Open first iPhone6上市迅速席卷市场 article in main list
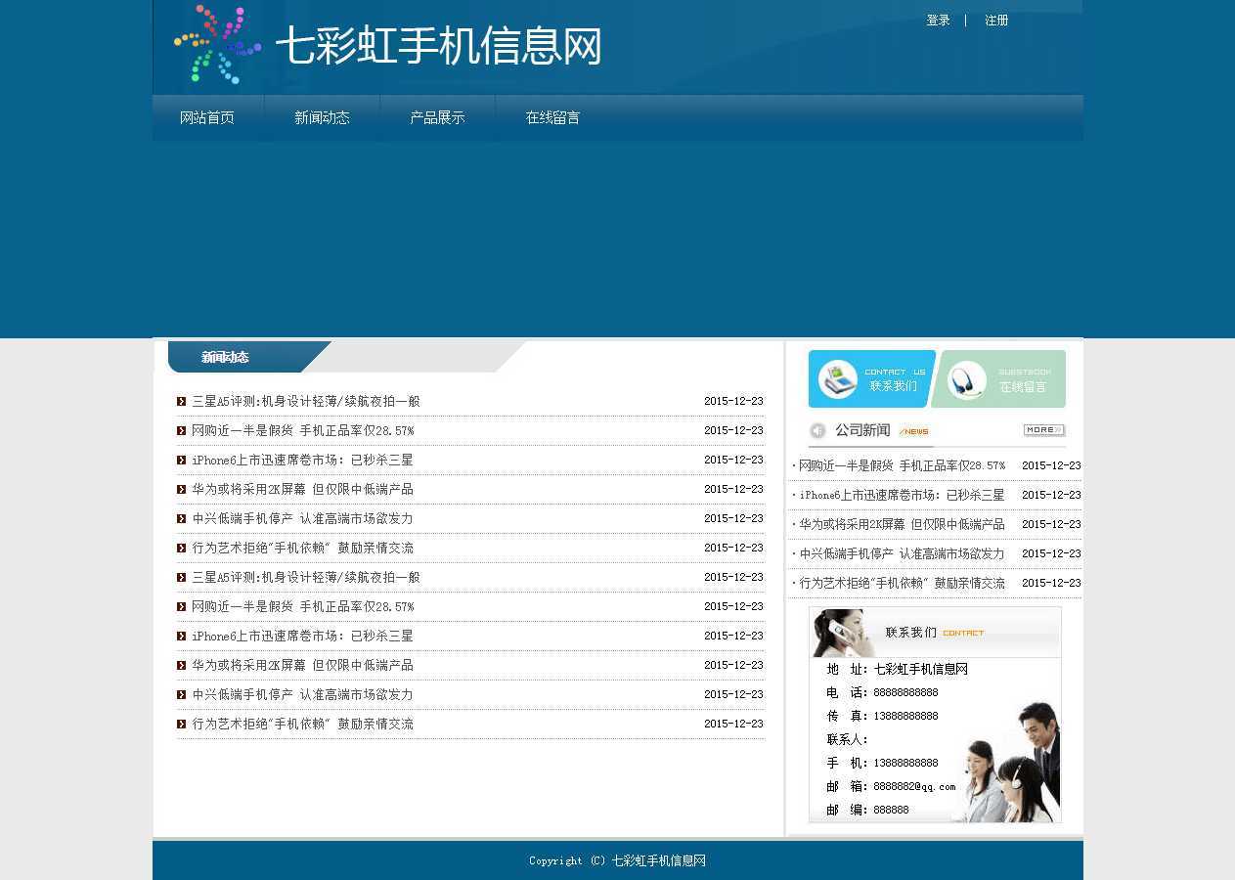 click(x=302, y=460)
